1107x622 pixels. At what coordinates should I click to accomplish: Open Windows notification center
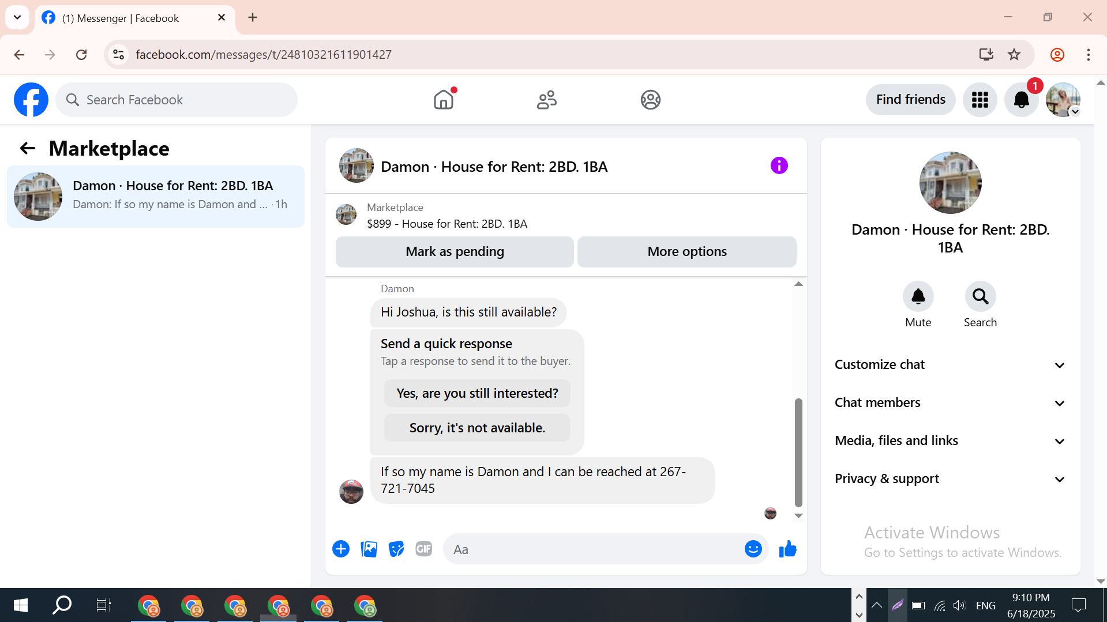(1079, 605)
